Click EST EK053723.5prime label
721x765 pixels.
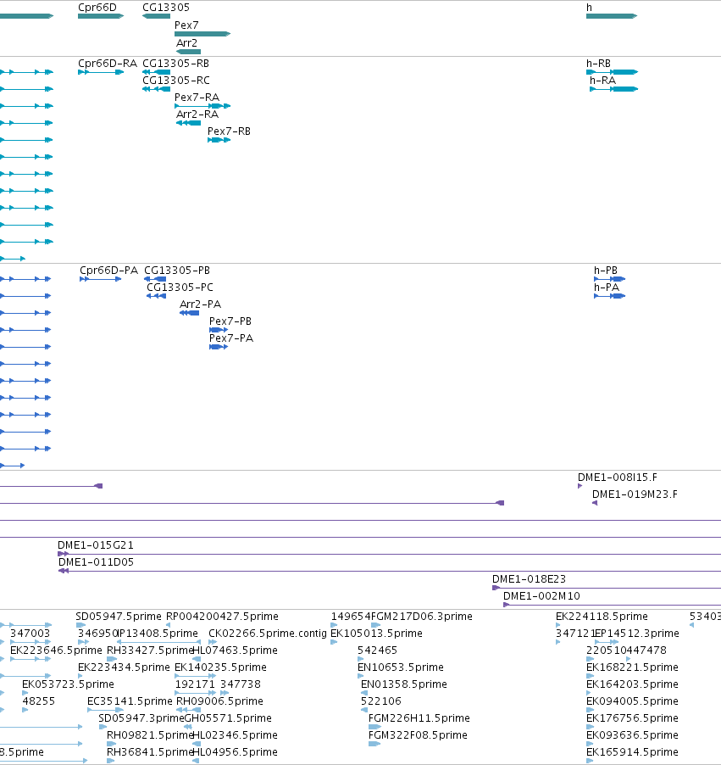(x=68, y=684)
